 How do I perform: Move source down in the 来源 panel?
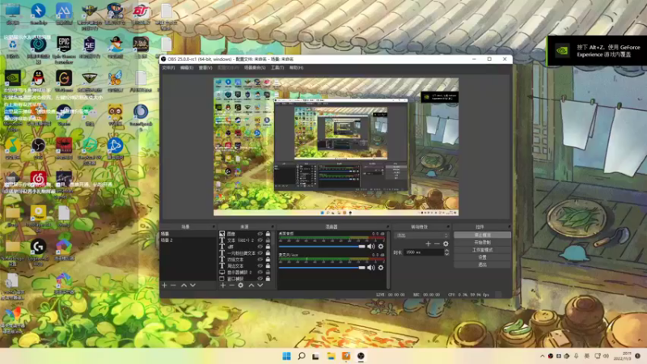click(260, 286)
